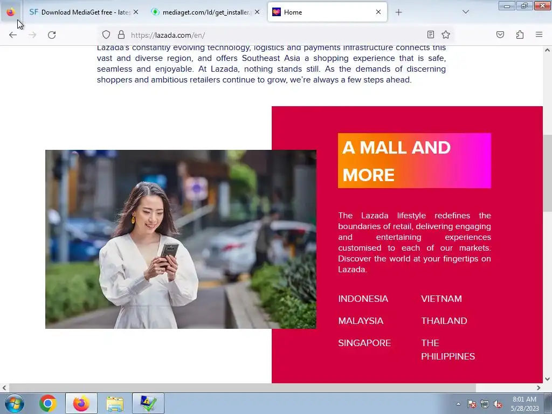This screenshot has height=414, width=552.
Task: Open the Windows Start menu
Action: click(x=15, y=403)
